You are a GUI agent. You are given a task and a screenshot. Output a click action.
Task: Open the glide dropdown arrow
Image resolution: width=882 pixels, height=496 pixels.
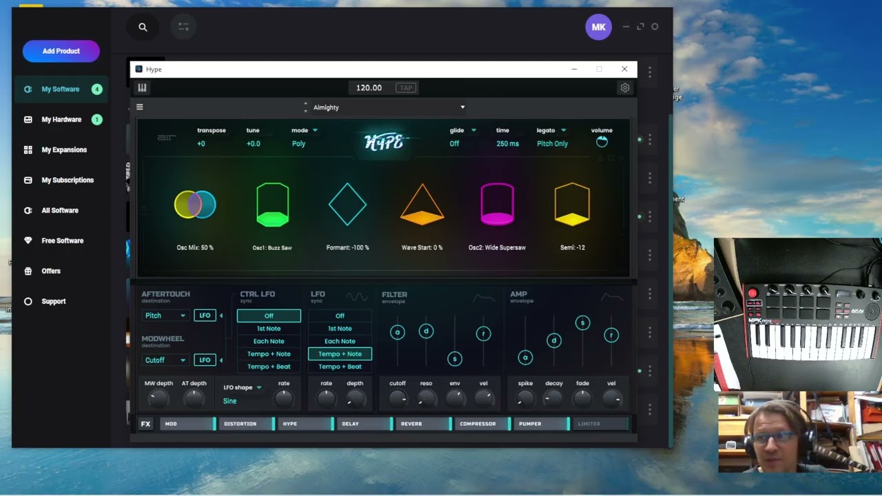coord(473,130)
